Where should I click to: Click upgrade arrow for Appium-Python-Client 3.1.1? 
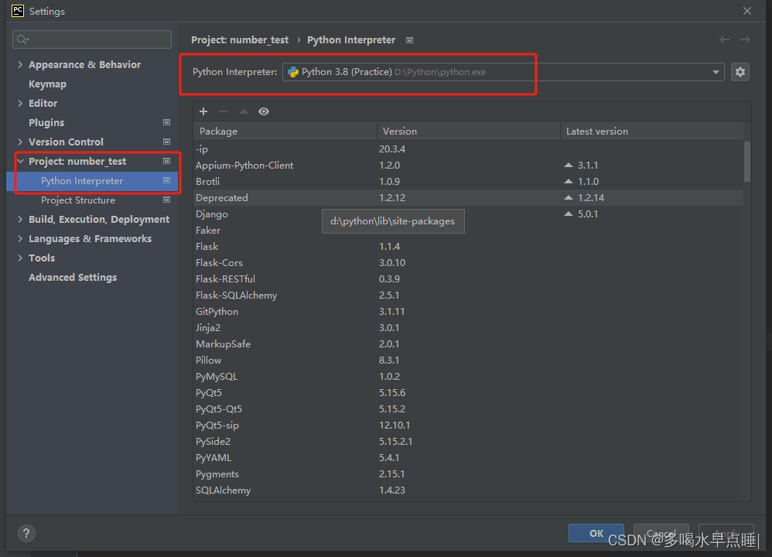pos(568,165)
